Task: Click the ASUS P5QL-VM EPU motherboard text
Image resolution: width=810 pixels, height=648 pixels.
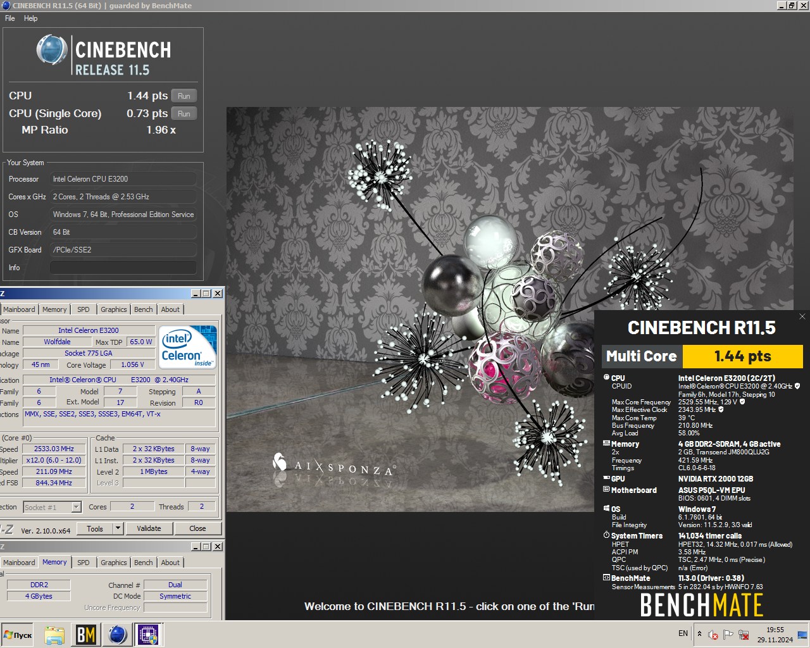Action: click(x=711, y=490)
